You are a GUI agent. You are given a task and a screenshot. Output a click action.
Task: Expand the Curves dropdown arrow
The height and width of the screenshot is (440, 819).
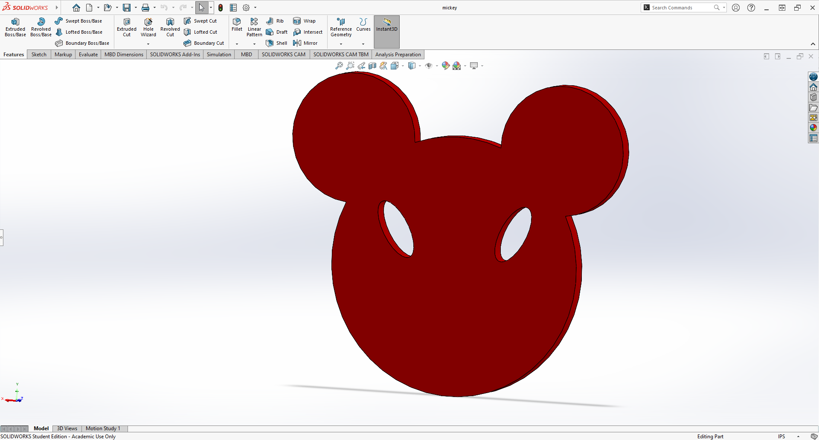363,44
